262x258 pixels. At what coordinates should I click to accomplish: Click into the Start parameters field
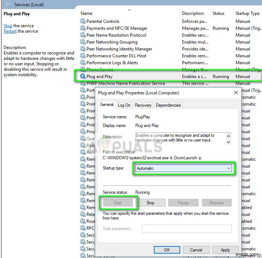pyautogui.click(x=187, y=229)
